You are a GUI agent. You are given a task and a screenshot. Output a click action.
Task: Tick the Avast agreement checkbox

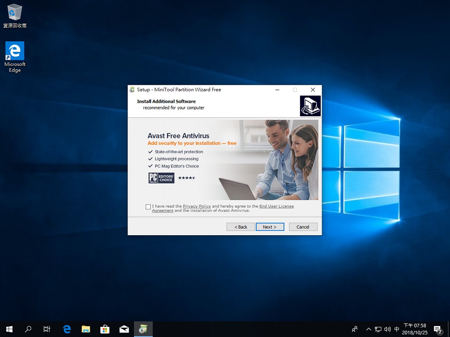[x=148, y=207]
